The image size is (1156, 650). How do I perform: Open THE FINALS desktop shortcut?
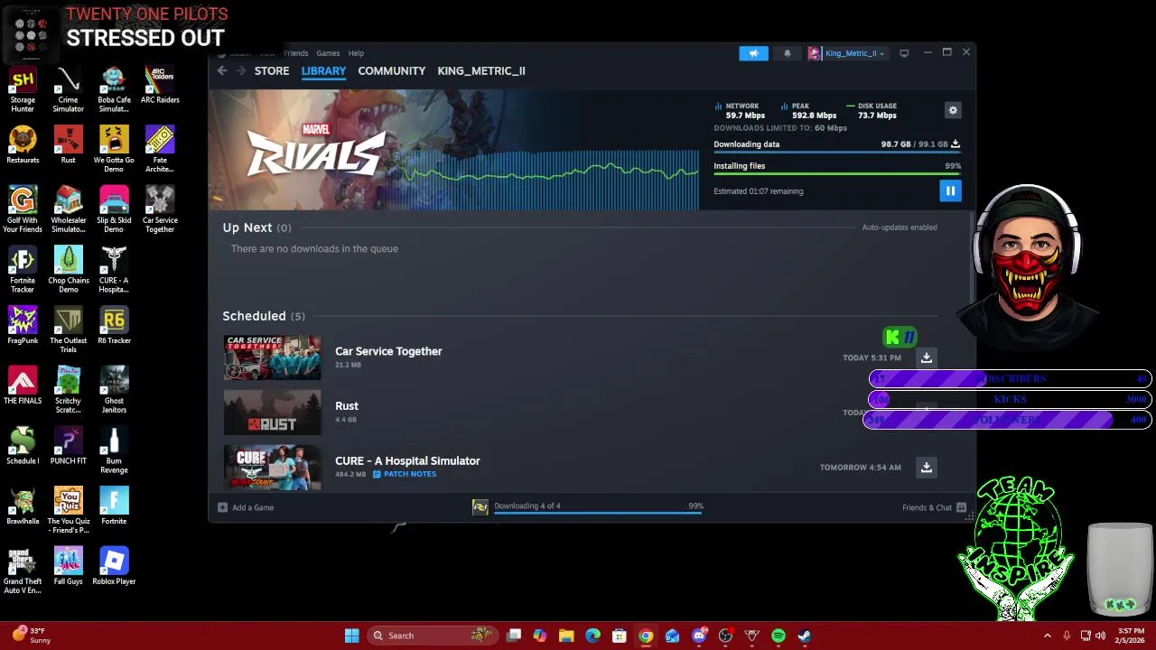tap(23, 386)
